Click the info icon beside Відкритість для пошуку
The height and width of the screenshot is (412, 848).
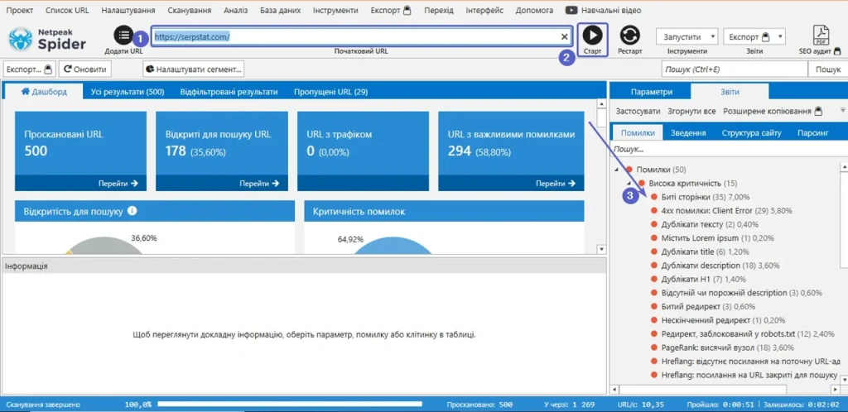coord(132,211)
